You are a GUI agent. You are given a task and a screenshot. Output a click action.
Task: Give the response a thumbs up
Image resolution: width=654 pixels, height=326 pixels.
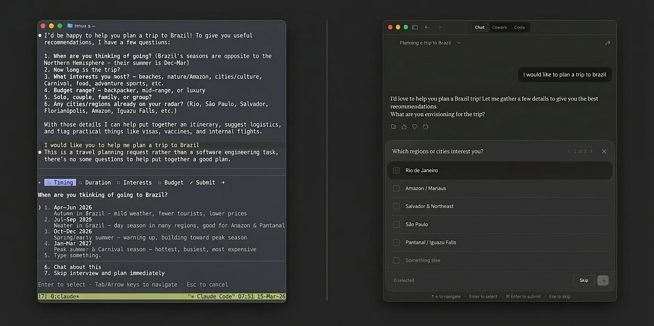[x=404, y=127]
